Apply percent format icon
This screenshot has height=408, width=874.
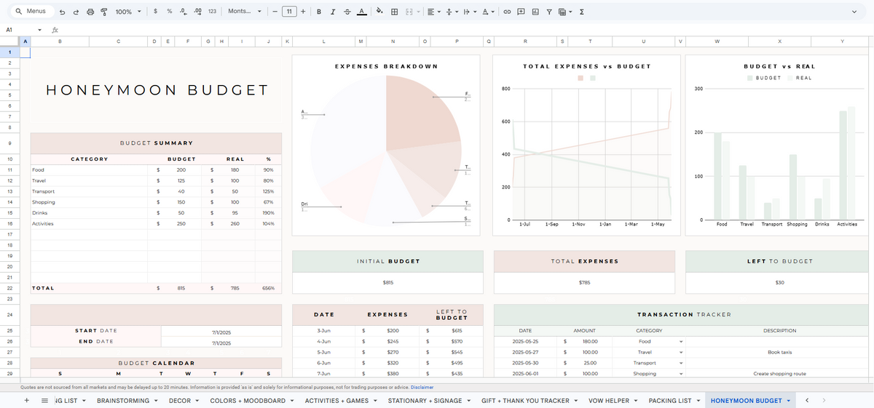pos(170,12)
